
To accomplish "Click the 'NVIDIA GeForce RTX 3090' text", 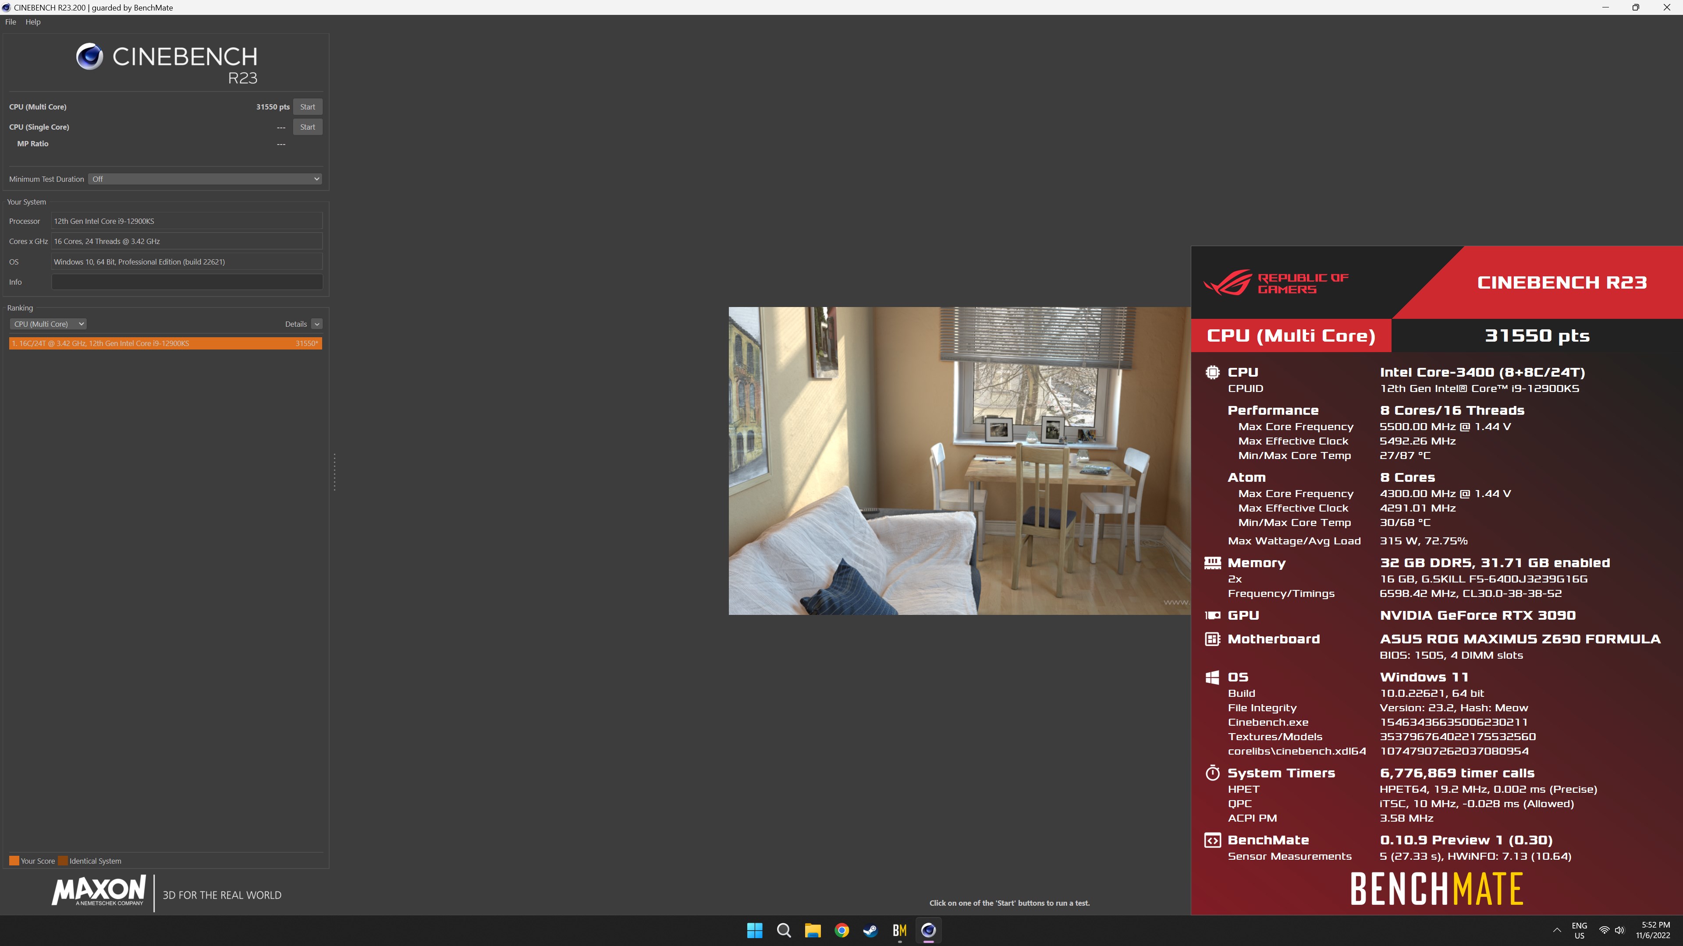I will click(x=1477, y=615).
